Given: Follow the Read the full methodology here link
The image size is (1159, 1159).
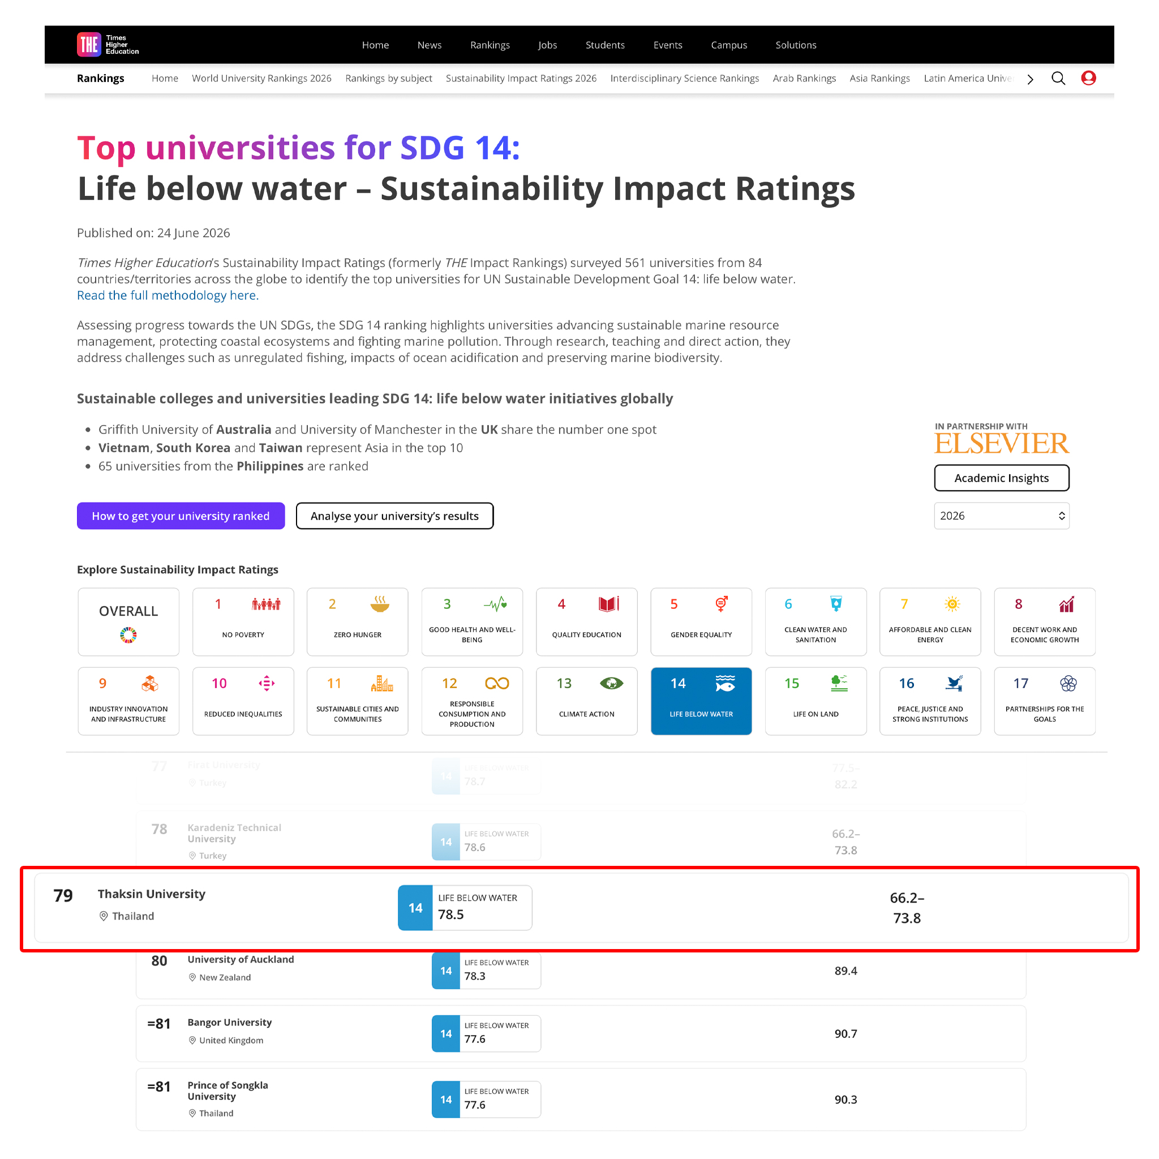Looking at the screenshot, I should click(168, 295).
